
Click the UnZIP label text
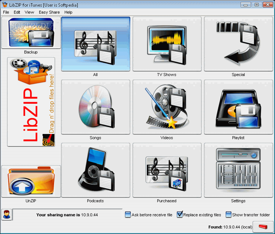pyautogui.click(x=31, y=201)
